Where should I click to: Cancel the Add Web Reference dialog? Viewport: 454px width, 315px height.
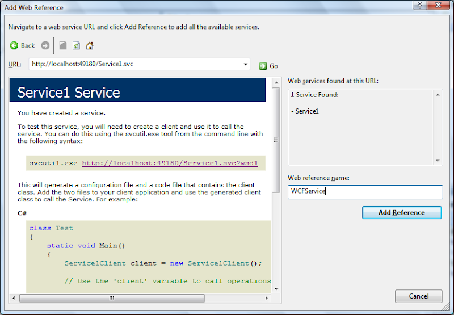[419, 296]
